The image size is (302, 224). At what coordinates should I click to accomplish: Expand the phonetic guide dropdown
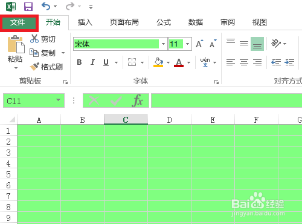pyautogui.click(x=214, y=62)
